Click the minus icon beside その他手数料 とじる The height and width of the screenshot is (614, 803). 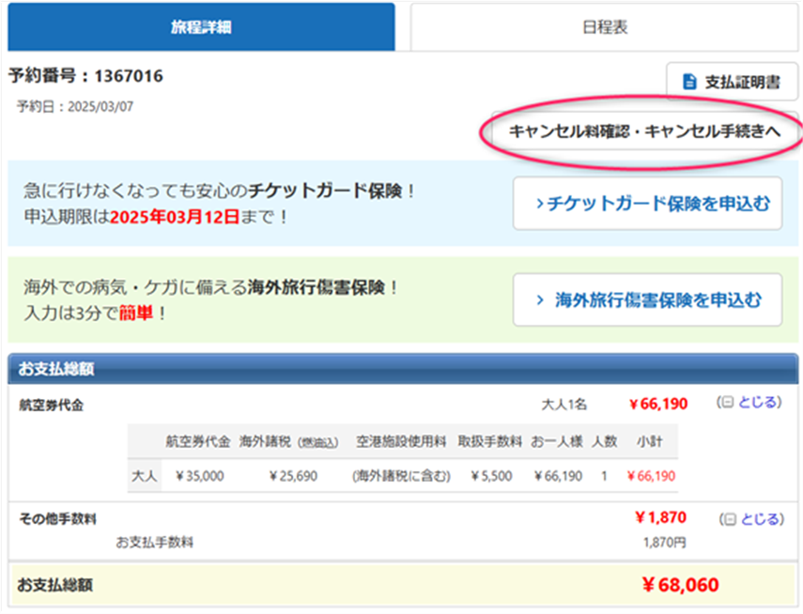731,520
